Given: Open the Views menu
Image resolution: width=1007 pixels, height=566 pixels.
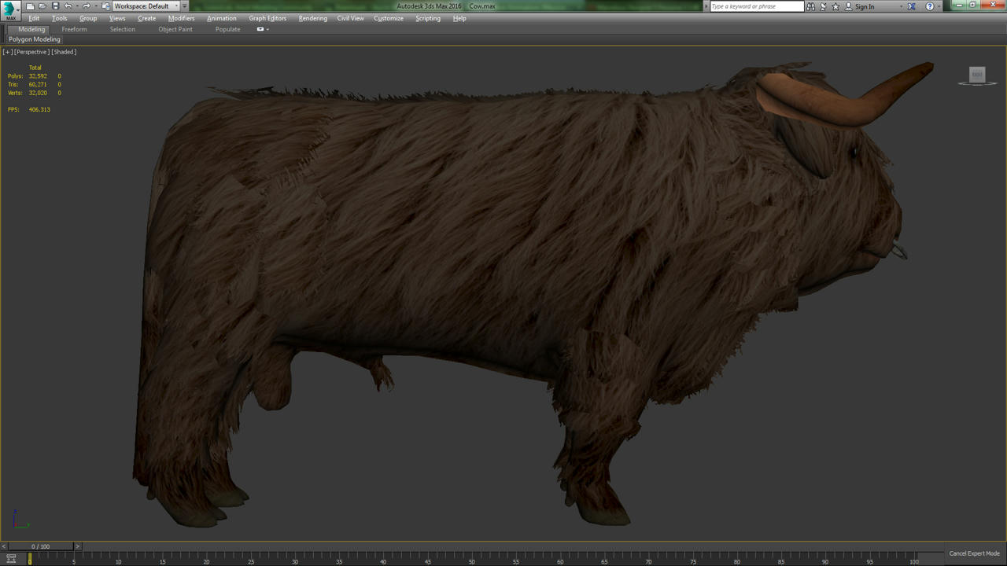Looking at the screenshot, I should tap(117, 18).
